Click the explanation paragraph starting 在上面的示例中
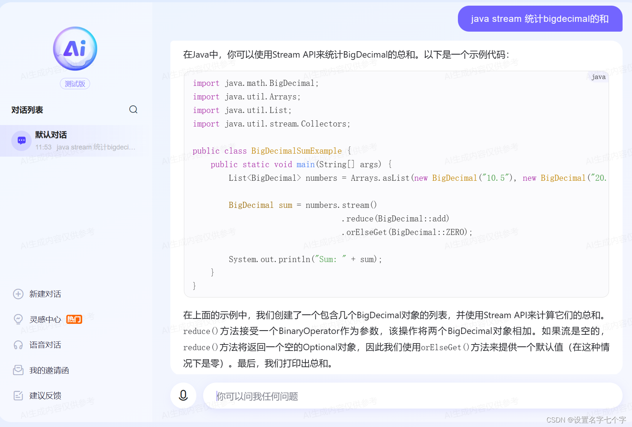Image resolution: width=632 pixels, height=427 pixels. coord(396,339)
